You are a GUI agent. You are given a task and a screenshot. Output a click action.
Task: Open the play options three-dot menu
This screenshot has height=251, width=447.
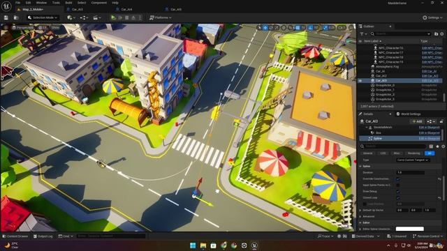point(140,17)
